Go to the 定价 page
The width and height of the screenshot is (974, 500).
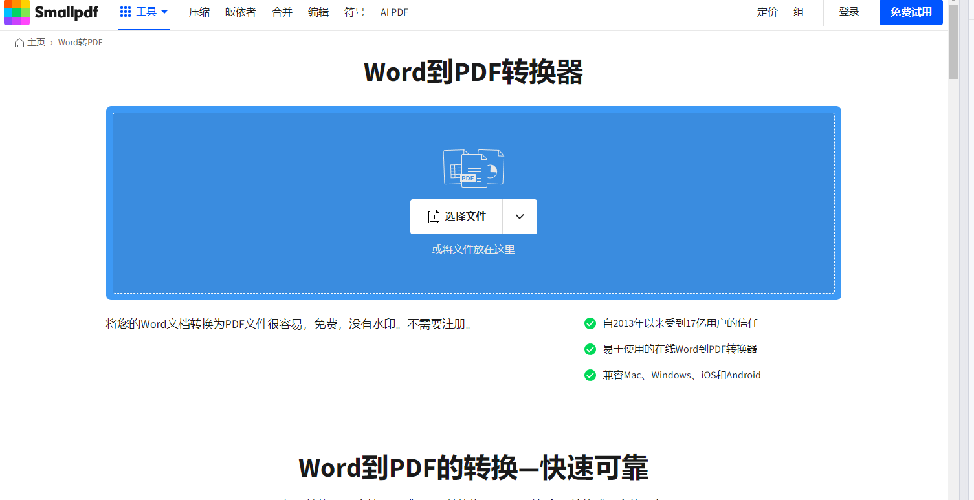tap(768, 12)
